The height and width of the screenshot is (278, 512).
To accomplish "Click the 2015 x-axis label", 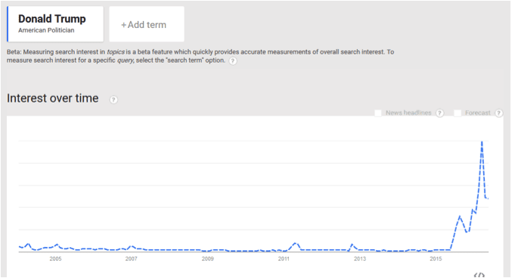I will [x=436, y=259].
